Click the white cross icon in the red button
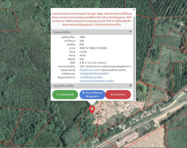This screenshot has height=148, width=187. coord(112,95)
